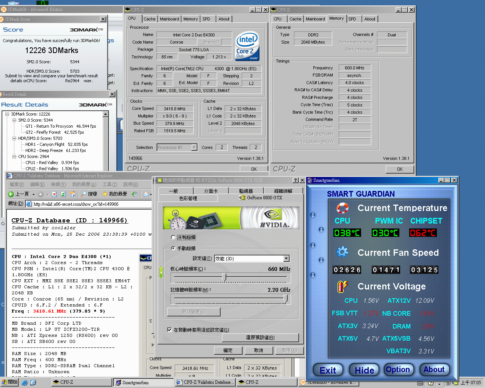This screenshot has height=388, width=485.
Task: Click the GeForce 8800 GTX tab icon
Action: (242, 198)
